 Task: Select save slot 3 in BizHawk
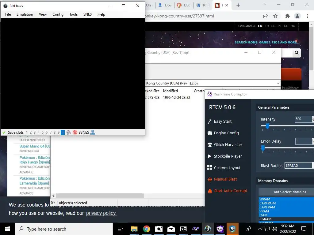[x=35, y=132]
